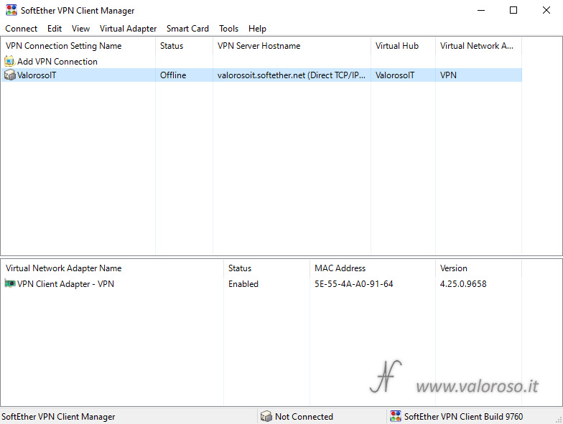Open the Connect menu

(22, 29)
